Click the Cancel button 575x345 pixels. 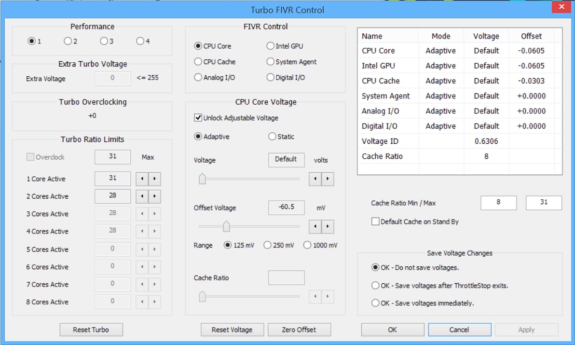coord(460,330)
